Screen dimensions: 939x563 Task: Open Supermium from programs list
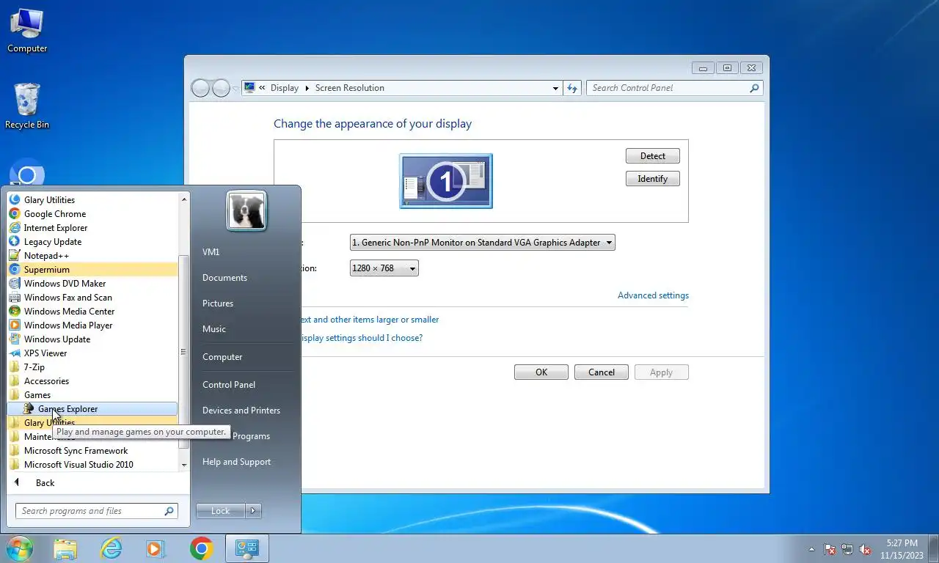click(92, 269)
